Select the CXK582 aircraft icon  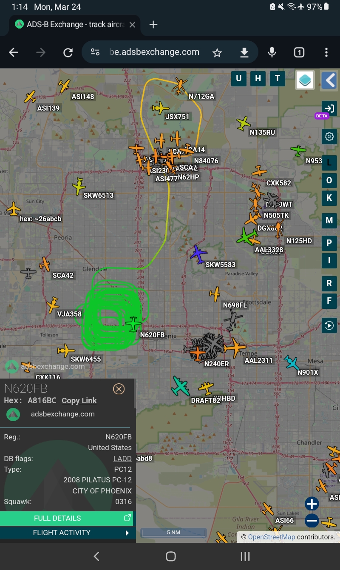click(259, 171)
